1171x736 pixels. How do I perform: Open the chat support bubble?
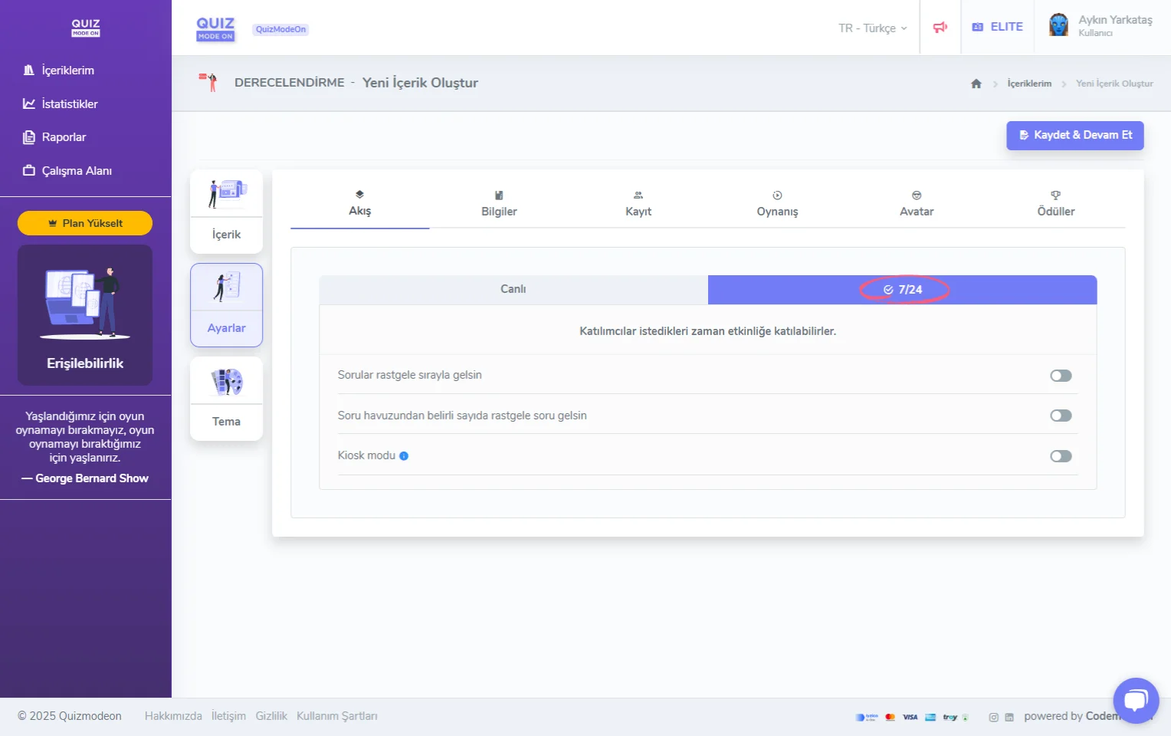(1135, 700)
